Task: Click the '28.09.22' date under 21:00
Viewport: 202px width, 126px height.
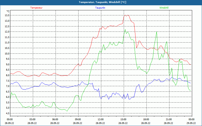Action: click(x=168, y=123)
